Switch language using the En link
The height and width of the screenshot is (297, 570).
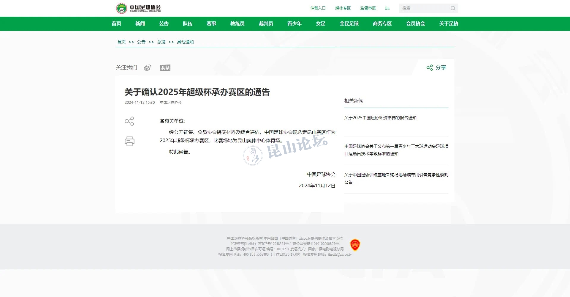tap(387, 8)
